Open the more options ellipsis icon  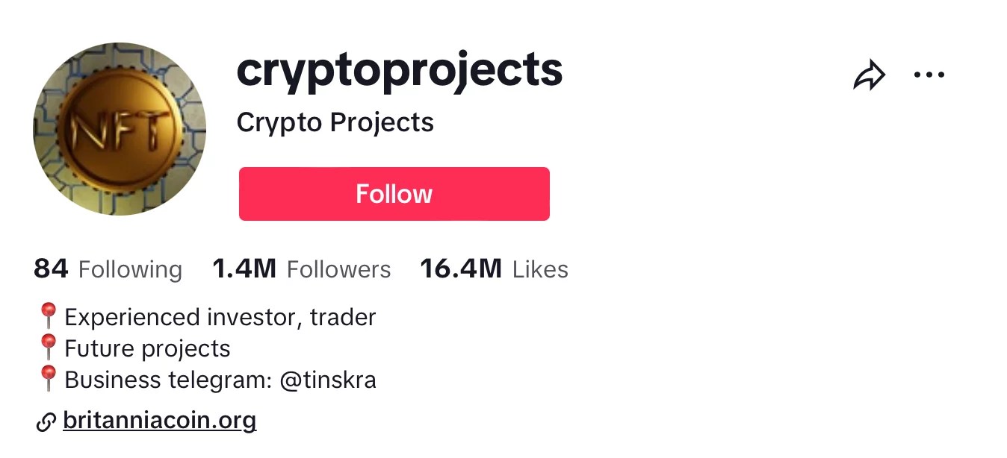click(x=929, y=74)
